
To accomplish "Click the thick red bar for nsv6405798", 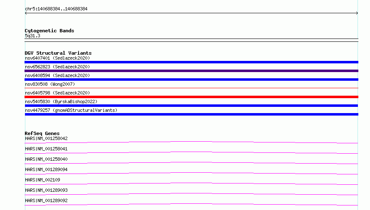I will (x=191, y=97).
